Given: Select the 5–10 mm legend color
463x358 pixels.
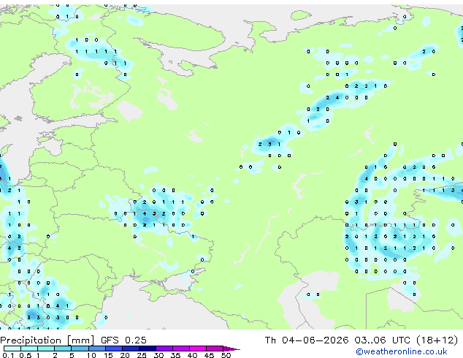Looking at the screenshot, I should pos(80,349).
